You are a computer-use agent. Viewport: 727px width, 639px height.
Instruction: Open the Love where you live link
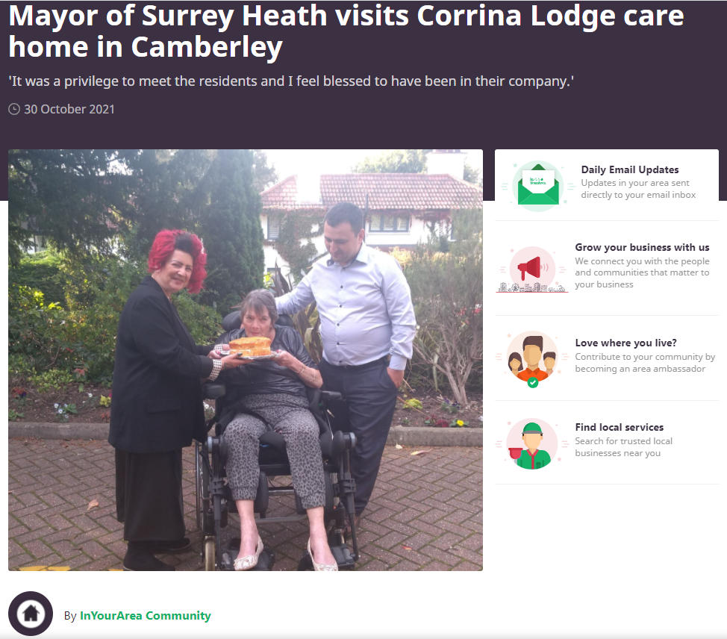[x=625, y=343]
